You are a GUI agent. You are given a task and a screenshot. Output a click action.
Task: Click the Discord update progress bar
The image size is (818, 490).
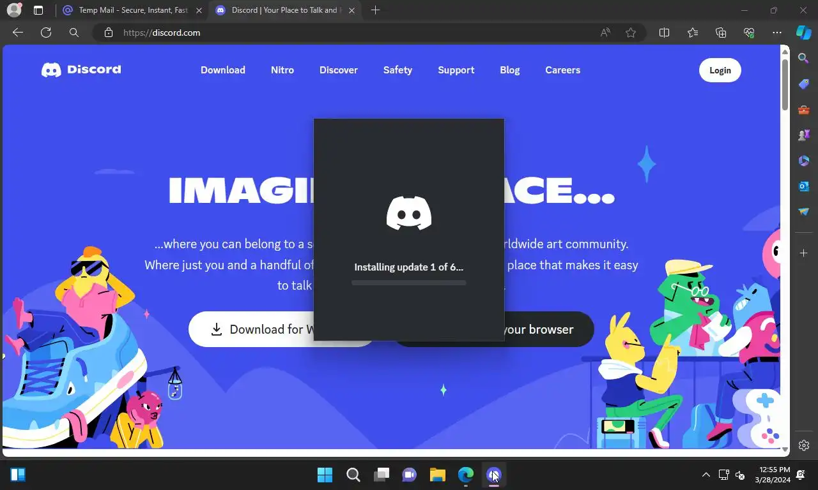(409, 283)
